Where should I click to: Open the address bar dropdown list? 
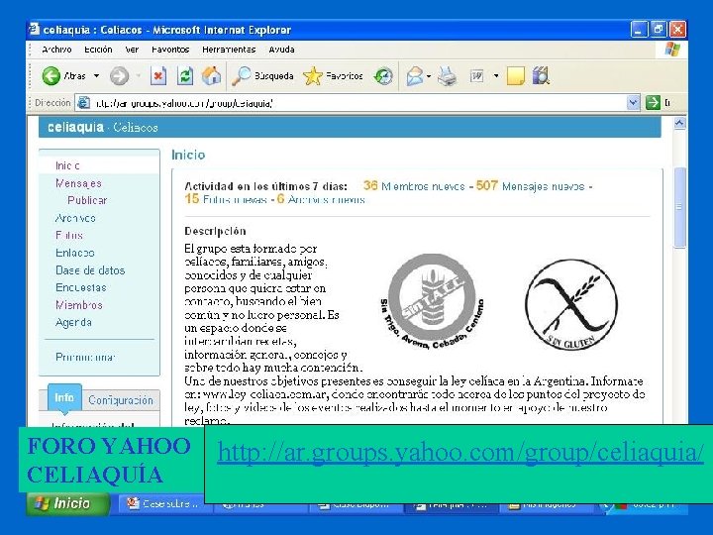pyautogui.click(x=633, y=103)
